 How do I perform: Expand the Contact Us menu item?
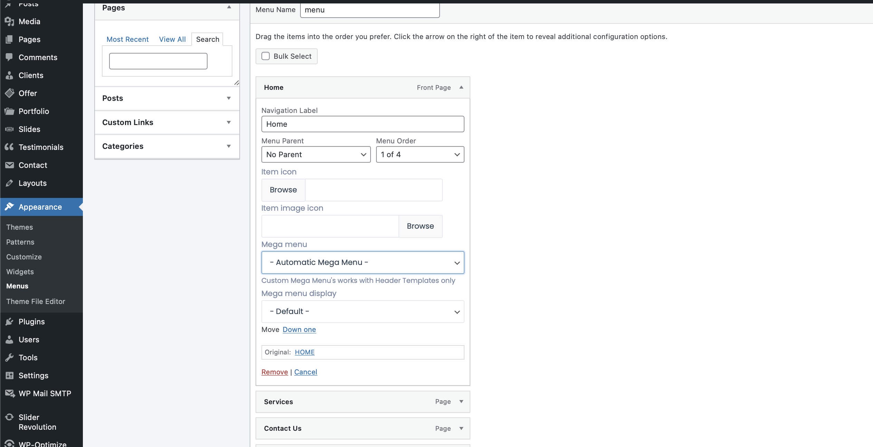461,428
